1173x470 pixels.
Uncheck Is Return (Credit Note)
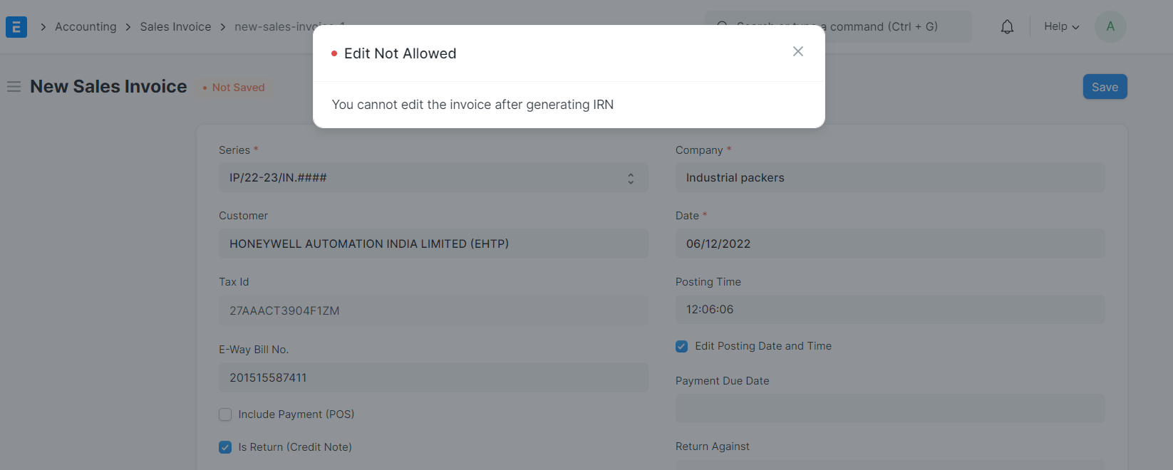[x=225, y=447]
